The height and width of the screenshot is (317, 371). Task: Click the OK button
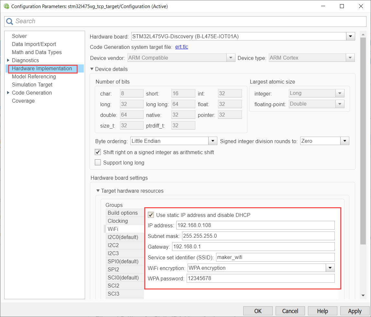(x=258, y=311)
